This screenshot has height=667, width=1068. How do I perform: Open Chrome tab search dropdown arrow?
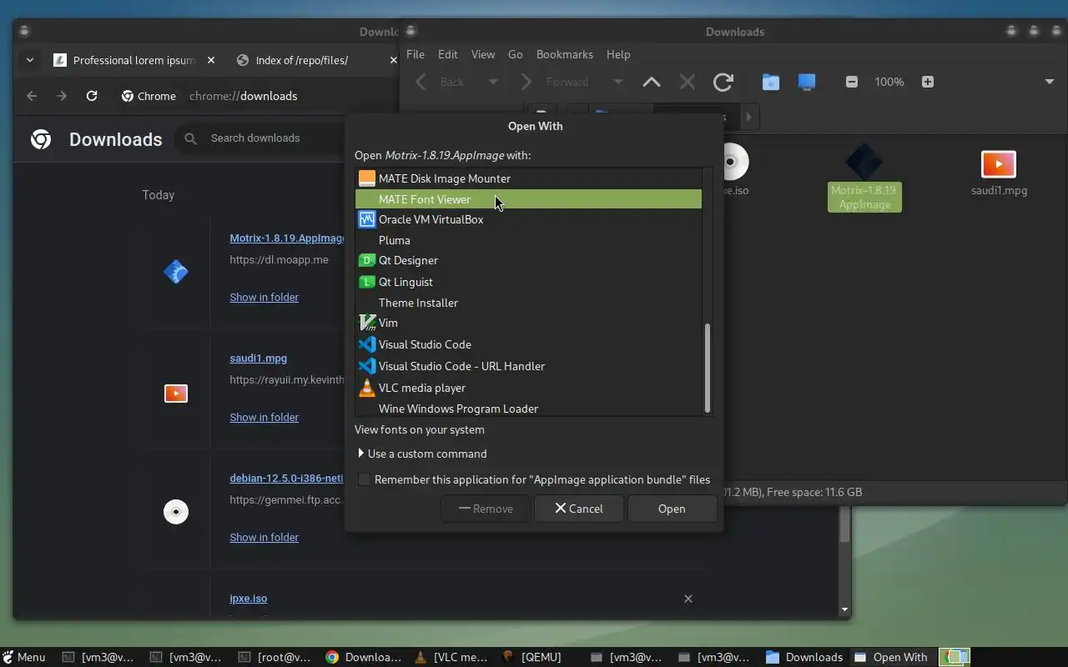pyautogui.click(x=30, y=60)
